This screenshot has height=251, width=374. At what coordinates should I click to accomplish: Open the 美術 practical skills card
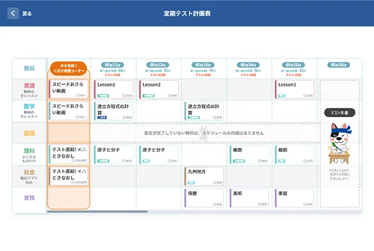(250, 198)
